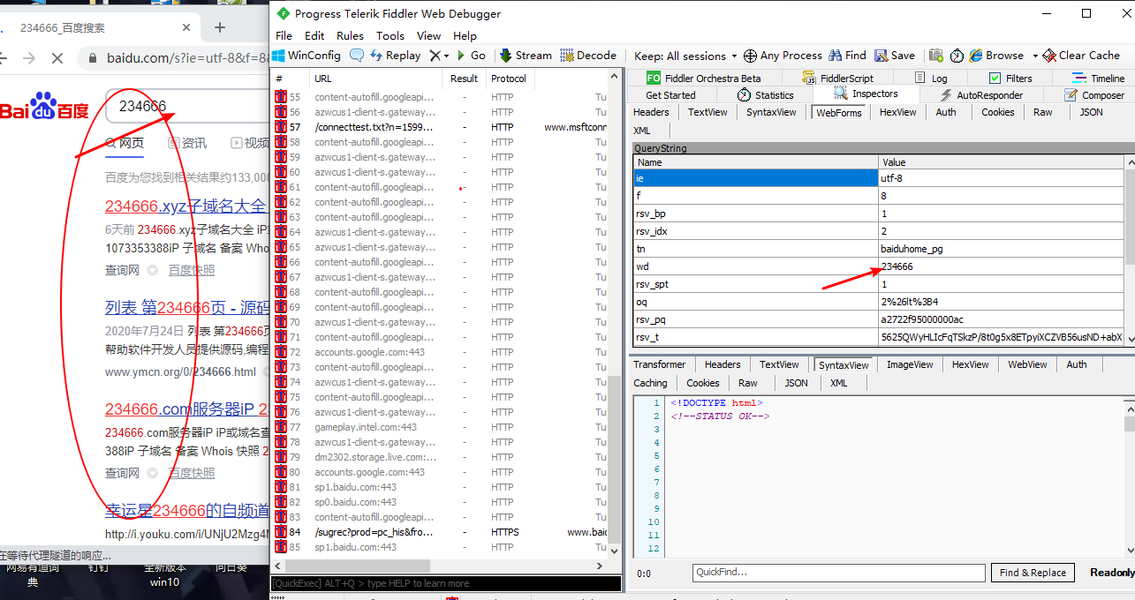1135x600 pixels.
Task: Click the URL column header
Action: 376,79
